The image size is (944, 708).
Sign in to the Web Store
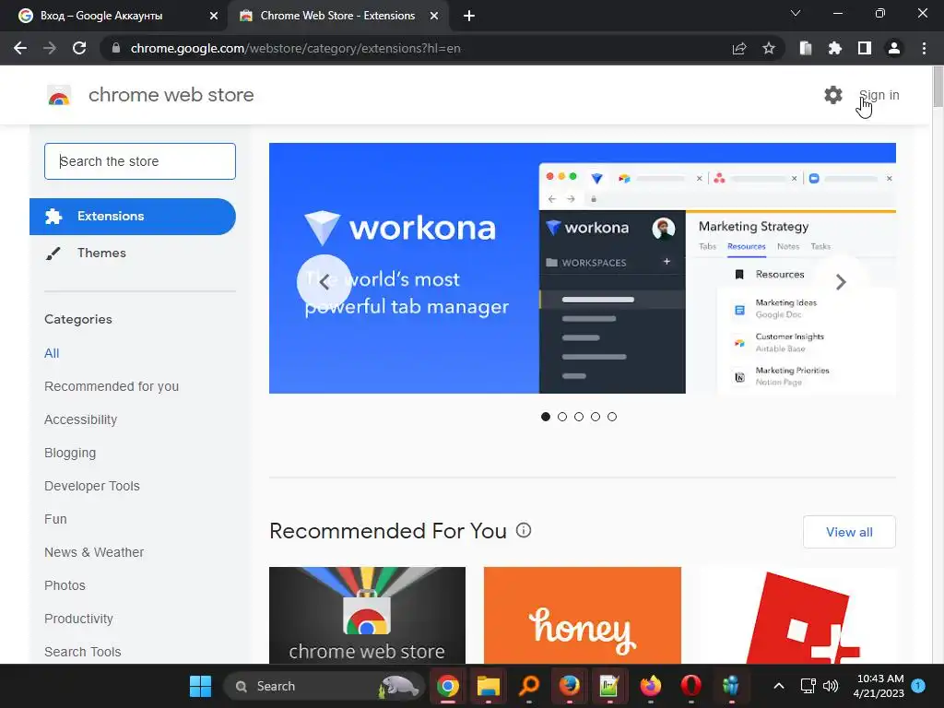coord(879,95)
